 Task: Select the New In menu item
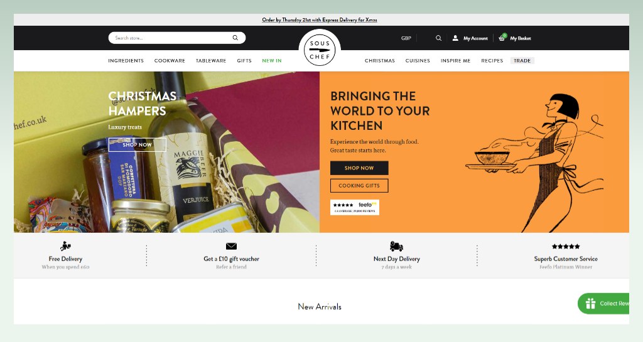click(x=272, y=61)
